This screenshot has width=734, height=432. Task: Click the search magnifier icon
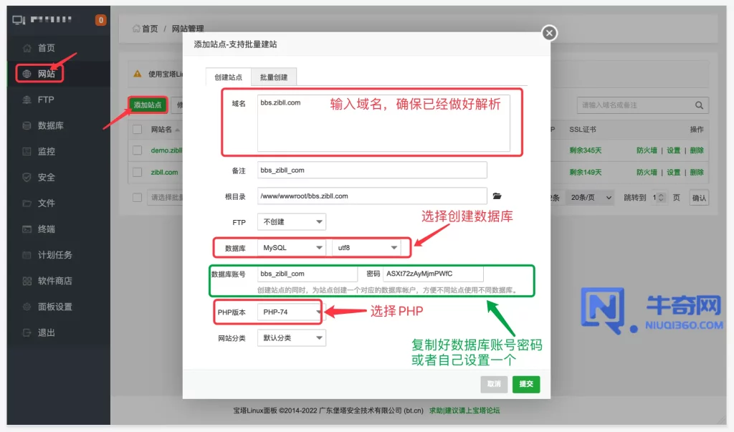click(698, 105)
